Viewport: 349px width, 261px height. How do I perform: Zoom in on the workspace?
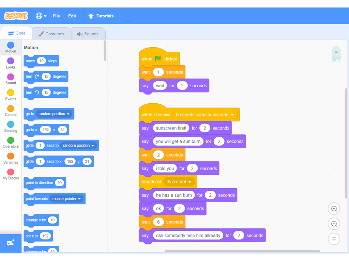pyautogui.click(x=334, y=209)
